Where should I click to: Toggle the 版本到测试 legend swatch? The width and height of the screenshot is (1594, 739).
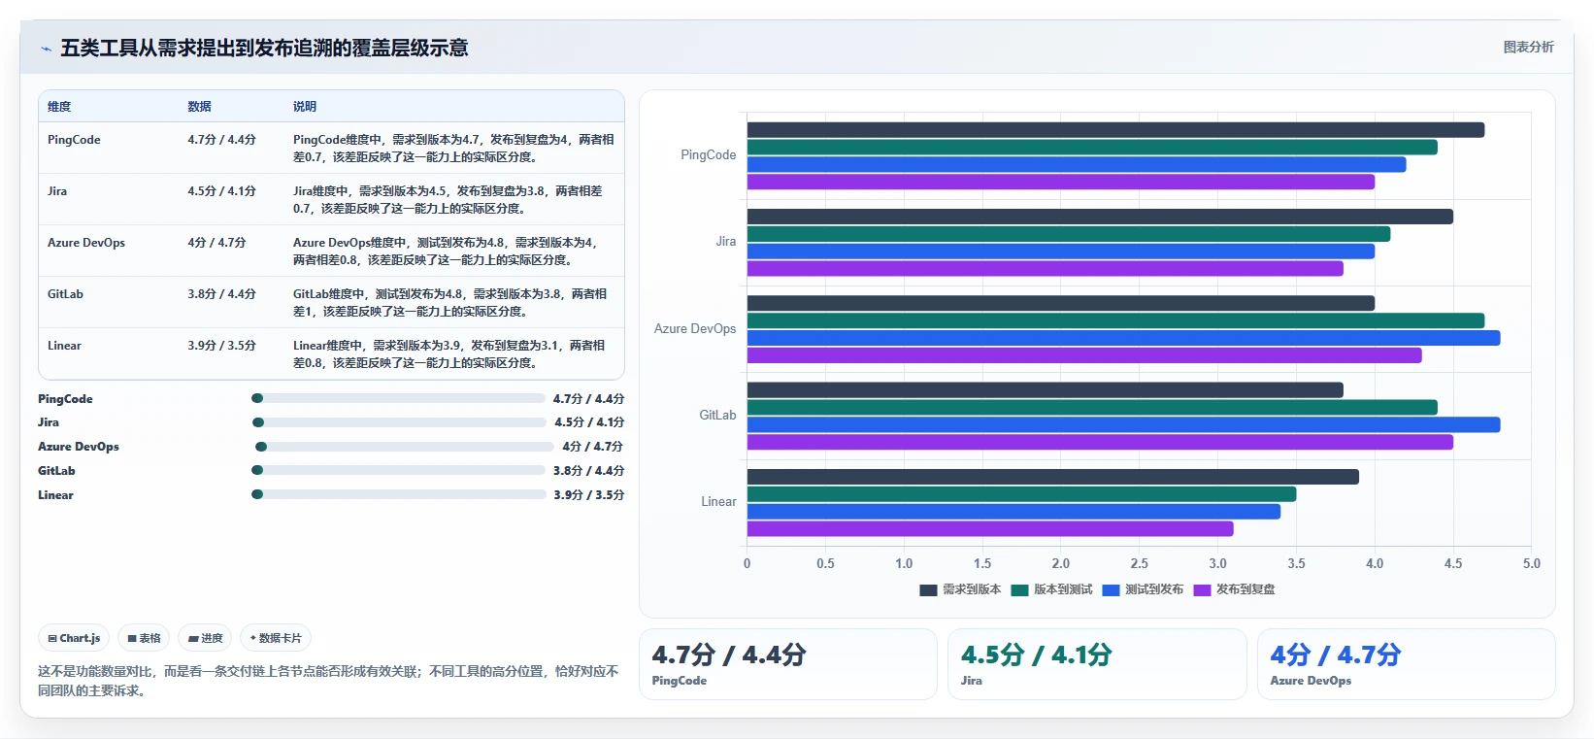[1019, 589]
